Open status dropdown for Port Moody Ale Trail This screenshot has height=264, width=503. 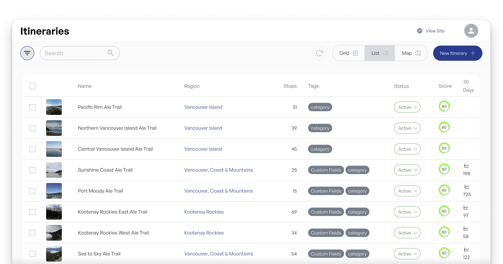407,191
